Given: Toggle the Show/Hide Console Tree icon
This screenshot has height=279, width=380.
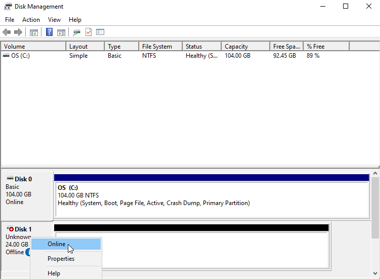Looking at the screenshot, I should point(34,32).
